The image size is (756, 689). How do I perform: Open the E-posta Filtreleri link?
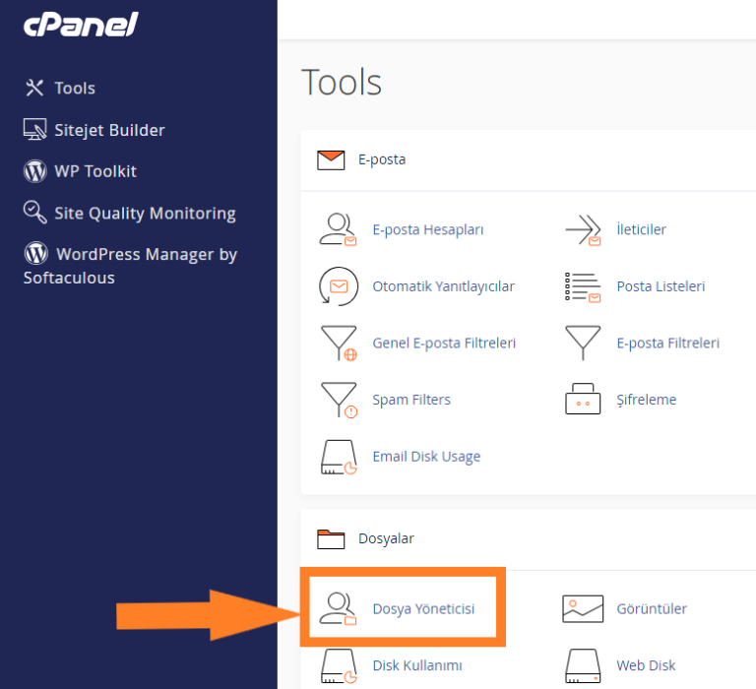[667, 344]
